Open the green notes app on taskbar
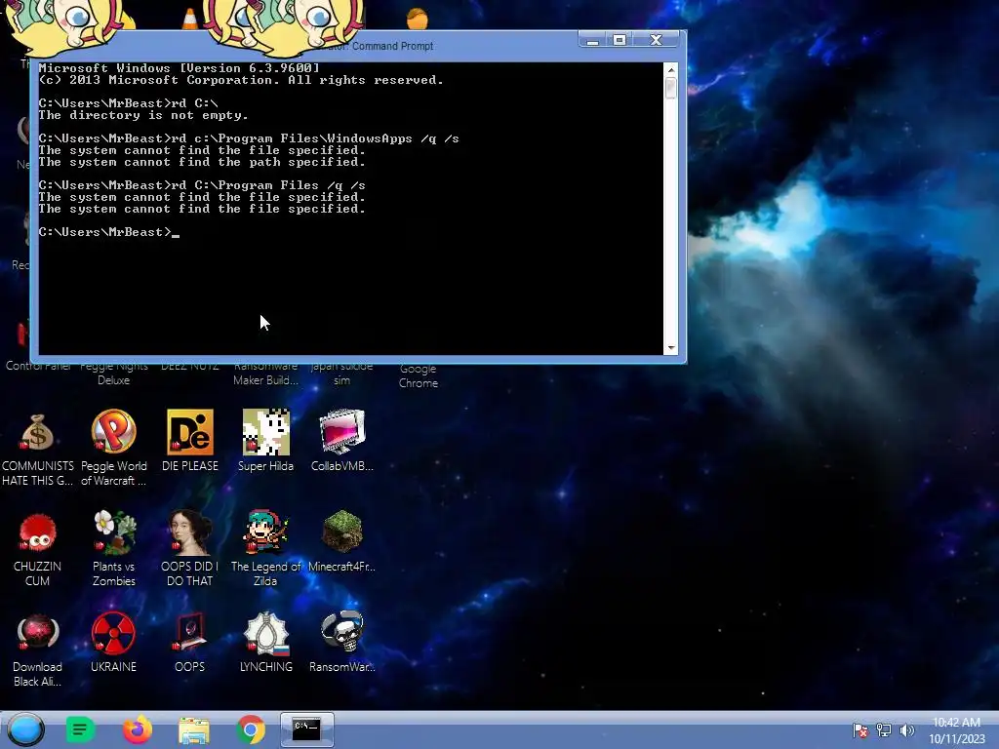 pyautogui.click(x=80, y=729)
